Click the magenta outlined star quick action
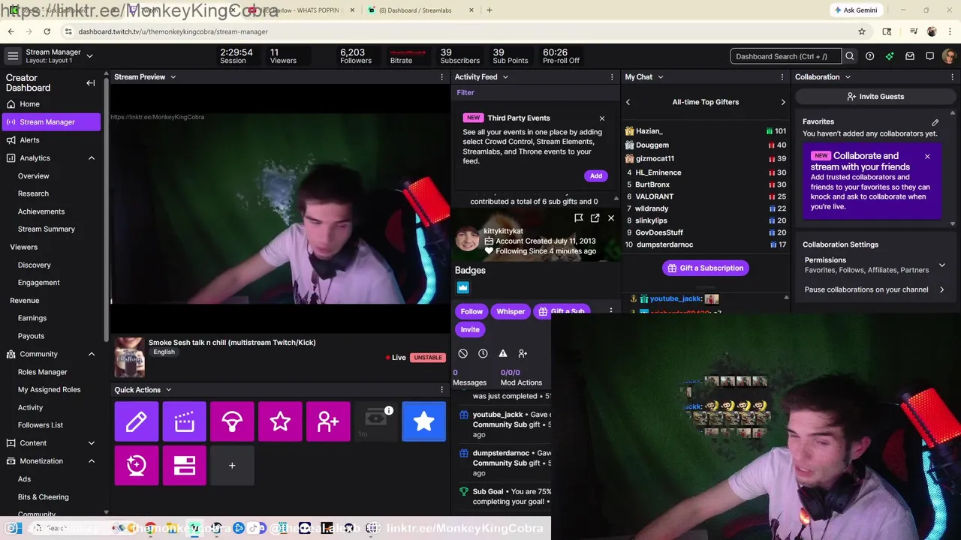Screen dimensions: 961x540 [280, 421]
